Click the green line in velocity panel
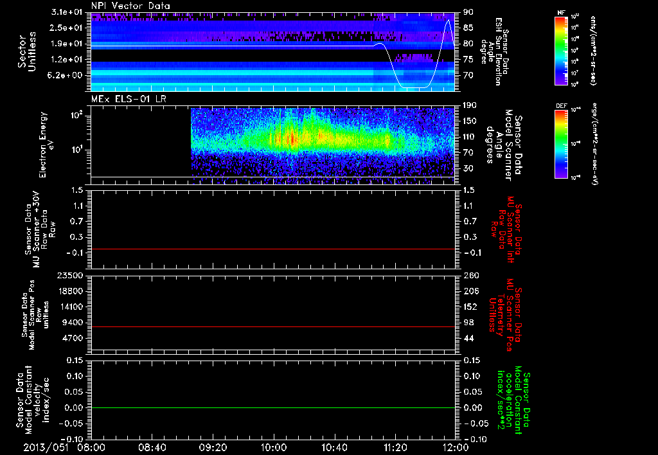Viewport: 658px width, 455px height. 273,407
